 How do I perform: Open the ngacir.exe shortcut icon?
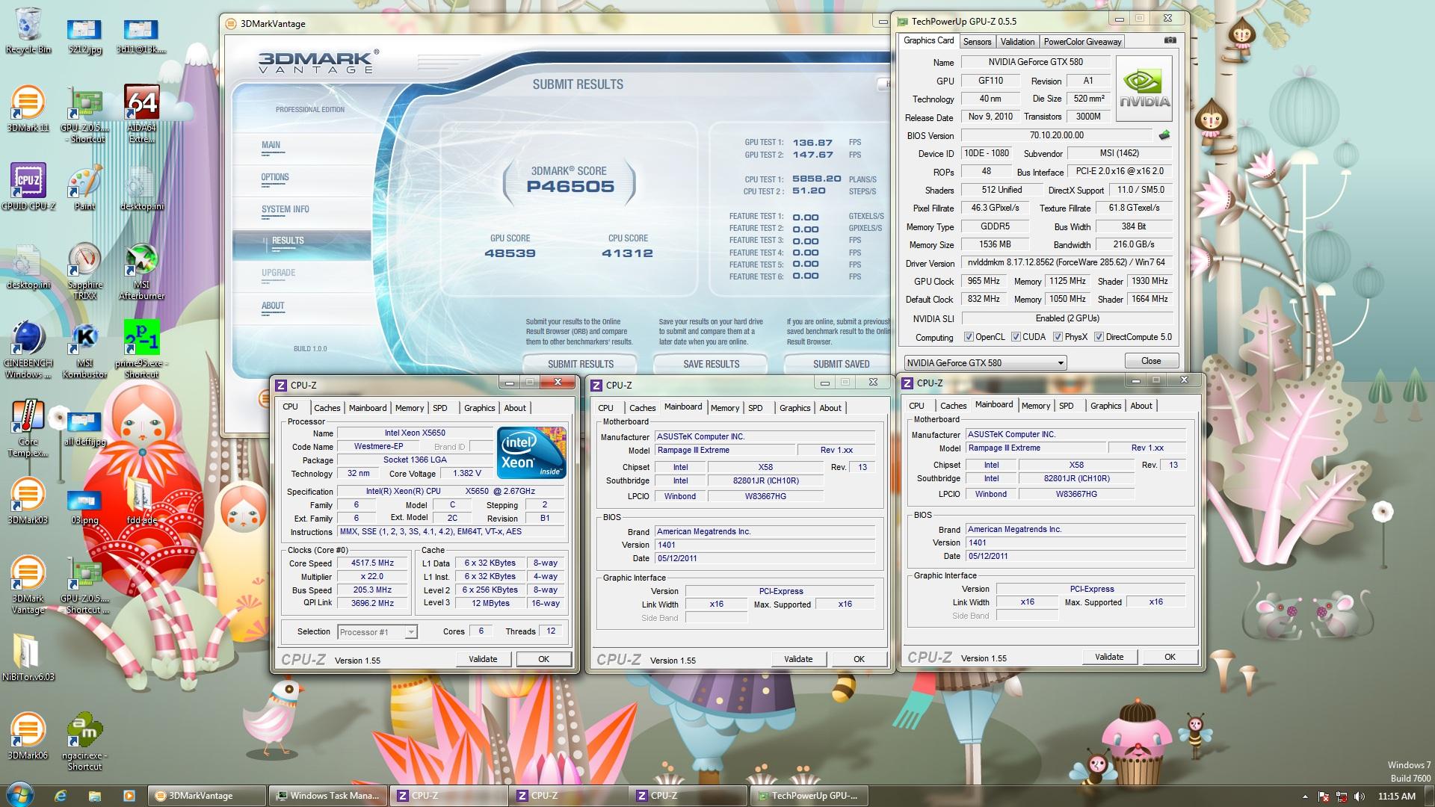(x=84, y=742)
